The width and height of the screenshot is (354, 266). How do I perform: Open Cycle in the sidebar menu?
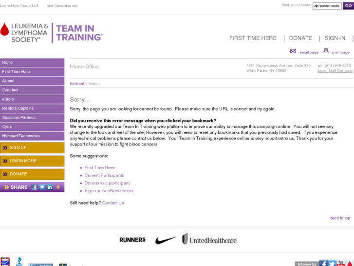pyautogui.click(x=32, y=127)
